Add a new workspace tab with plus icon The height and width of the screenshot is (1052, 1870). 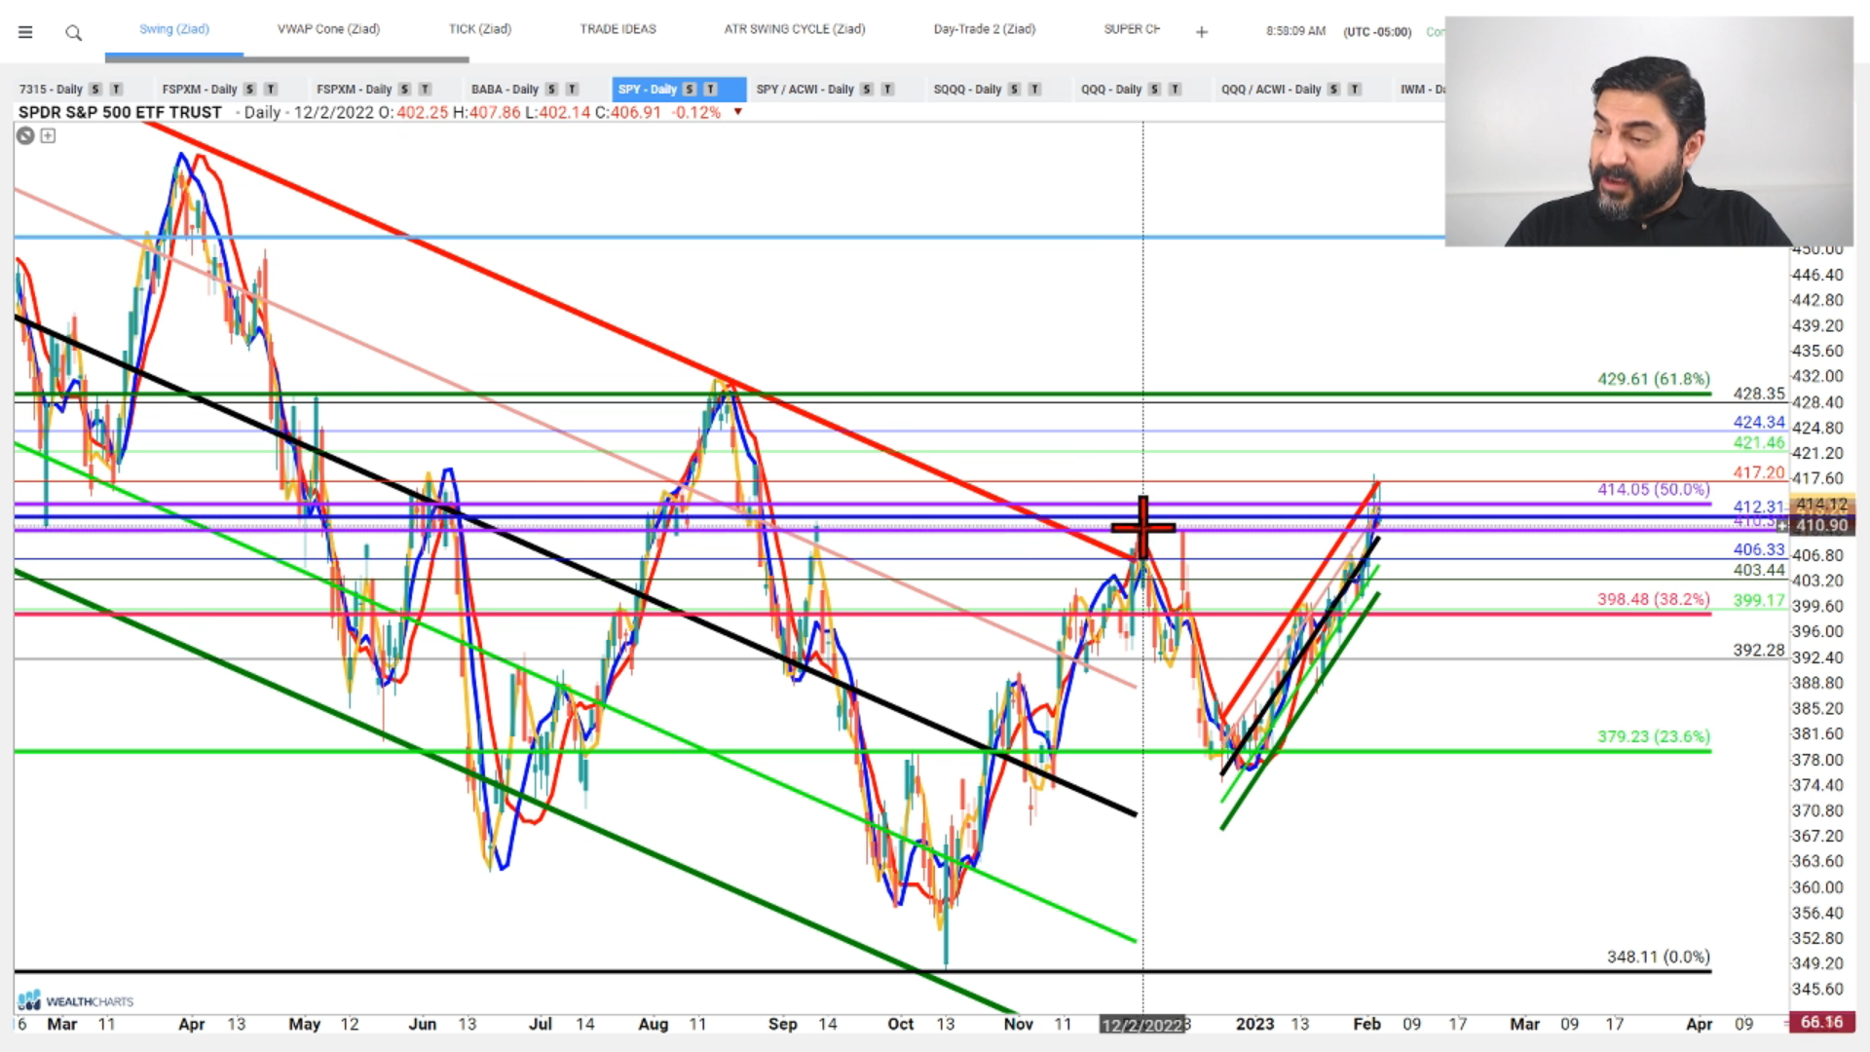(1202, 32)
